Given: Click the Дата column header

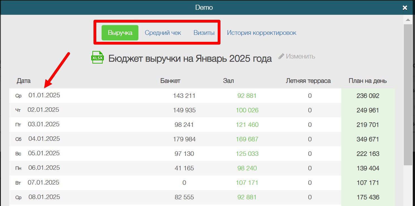Looking at the screenshot, I should tap(24, 81).
